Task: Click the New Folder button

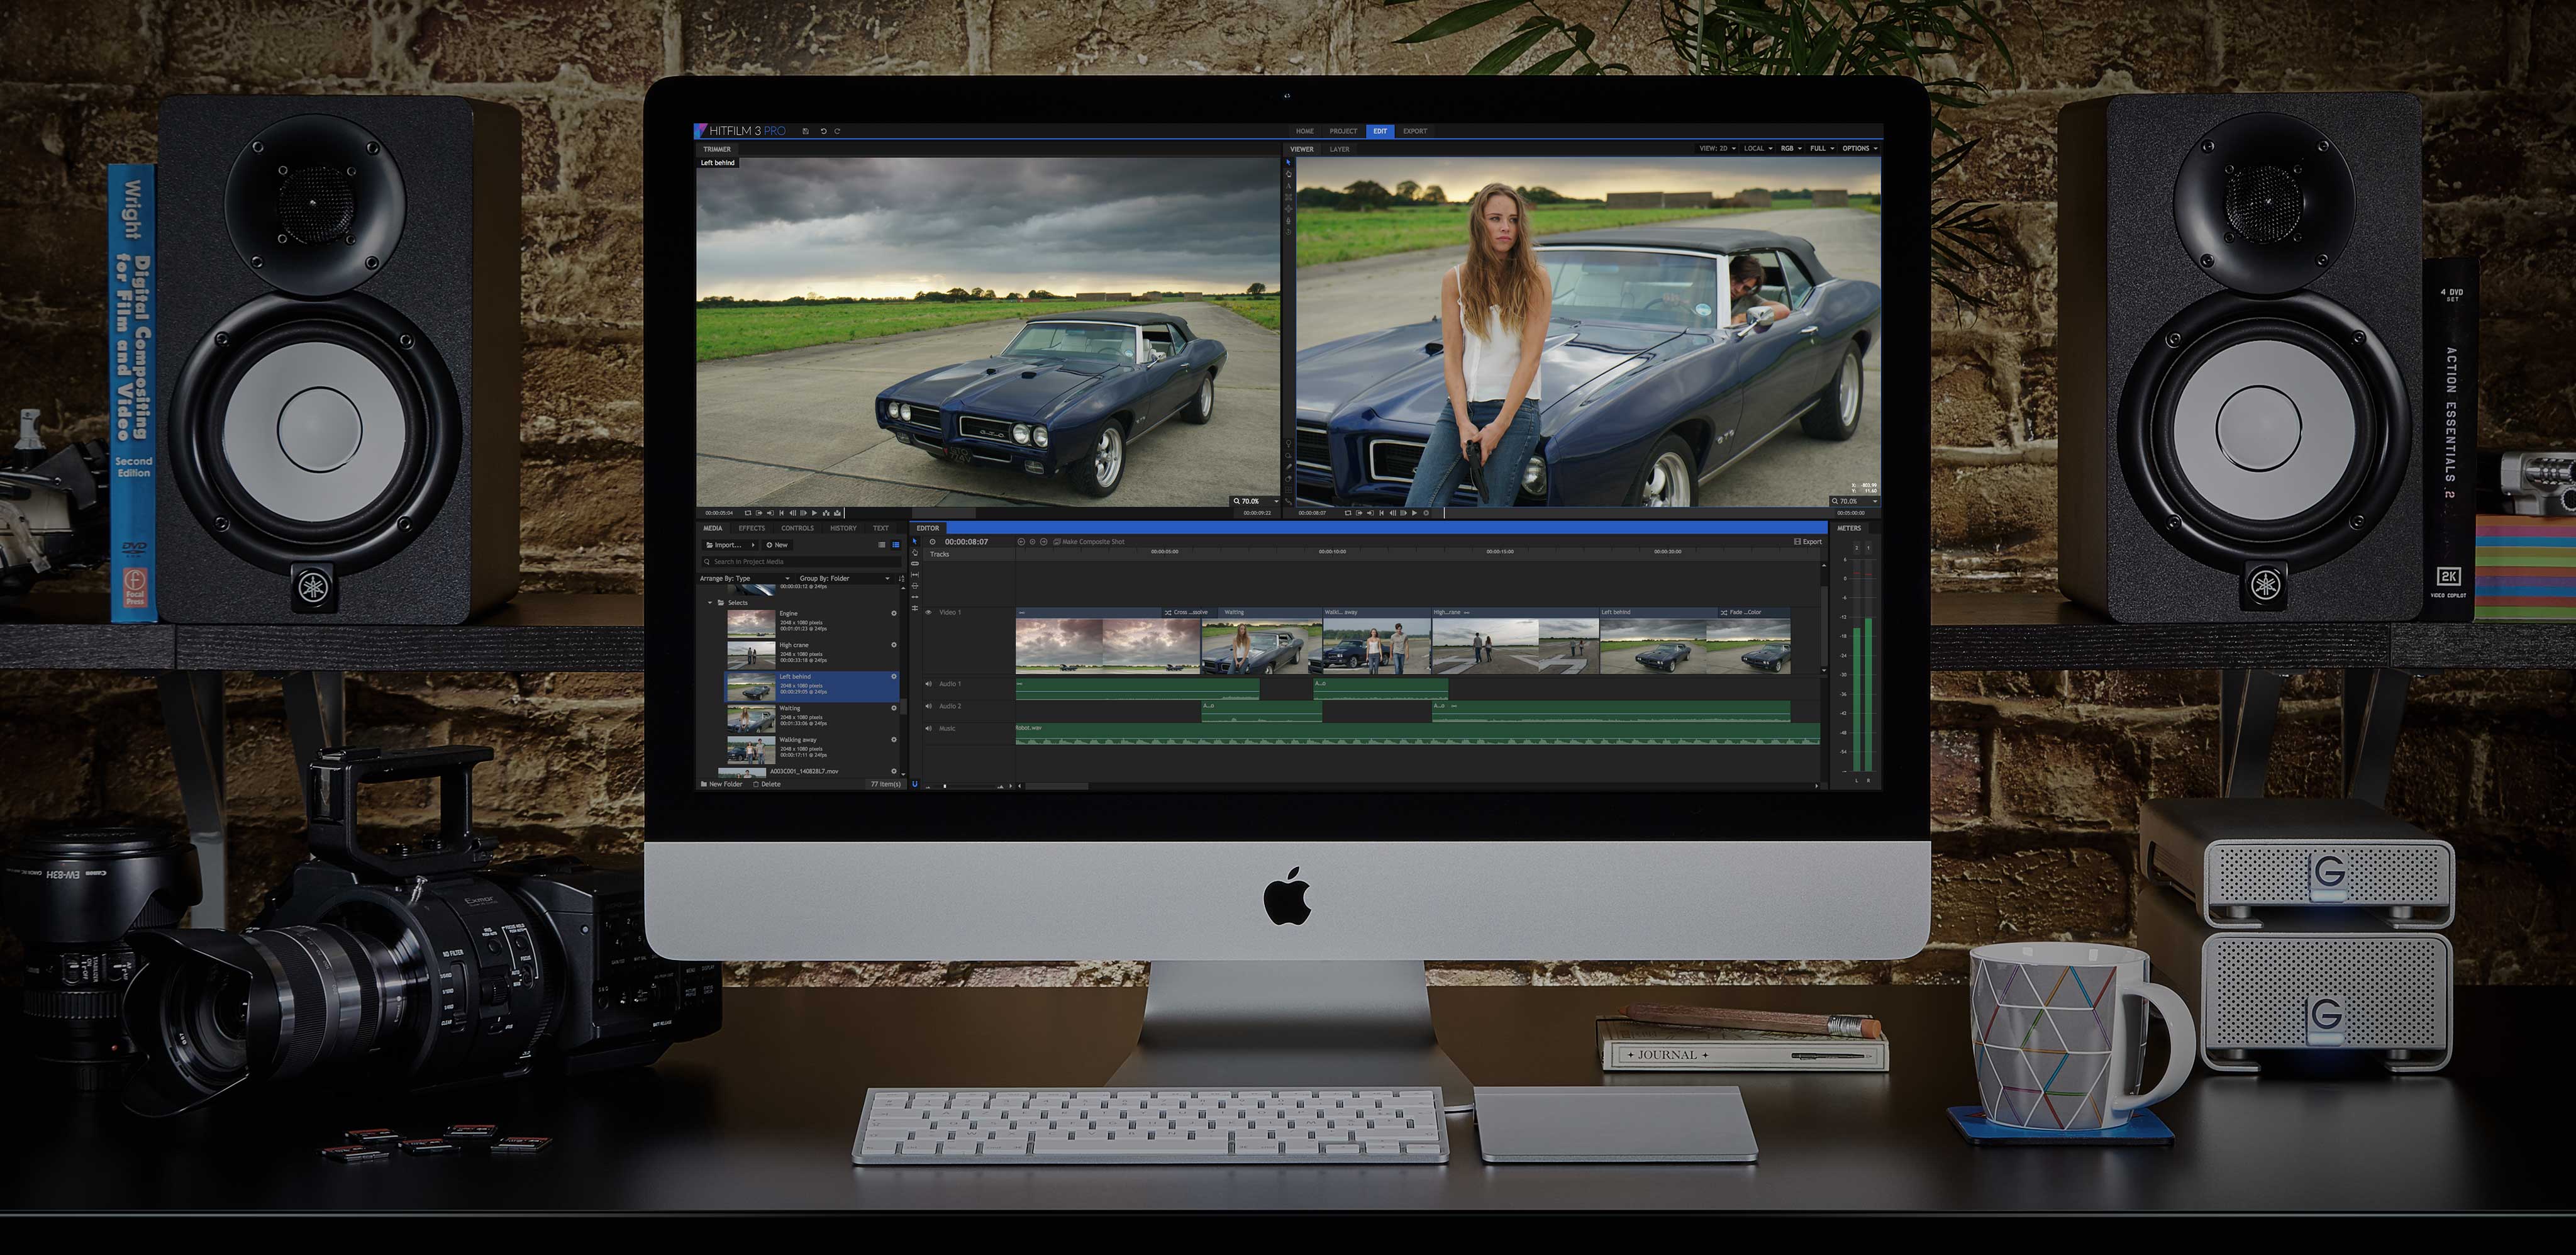Action: [x=721, y=784]
